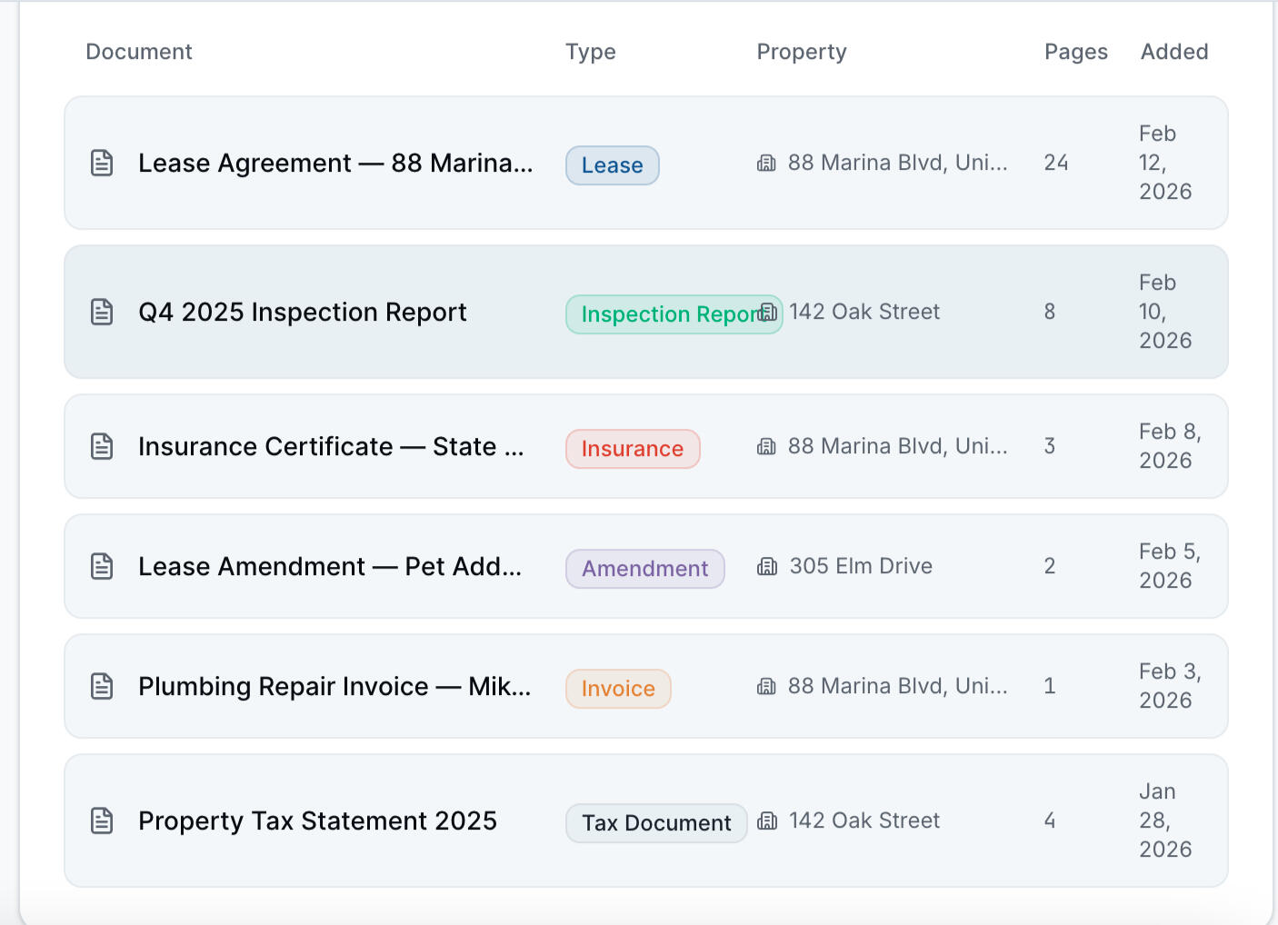Sort by the Document column header
This screenshot has width=1278, height=925.
(x=139, y=52)
